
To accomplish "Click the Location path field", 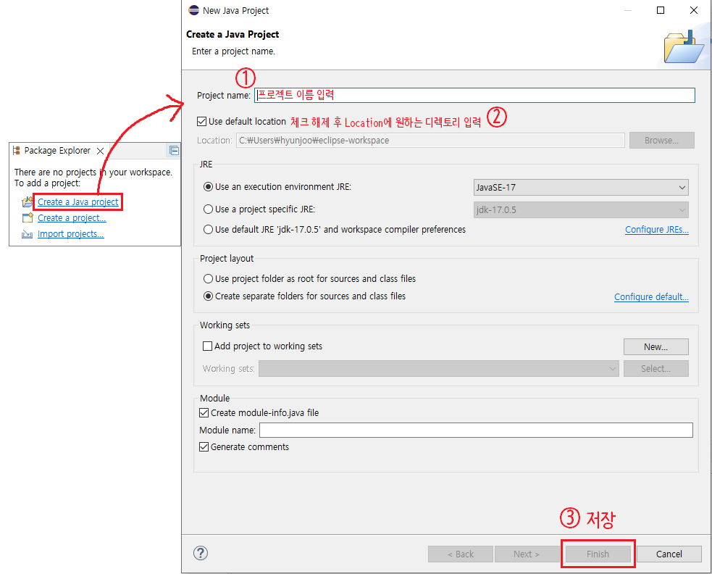I will click(430, 141).
